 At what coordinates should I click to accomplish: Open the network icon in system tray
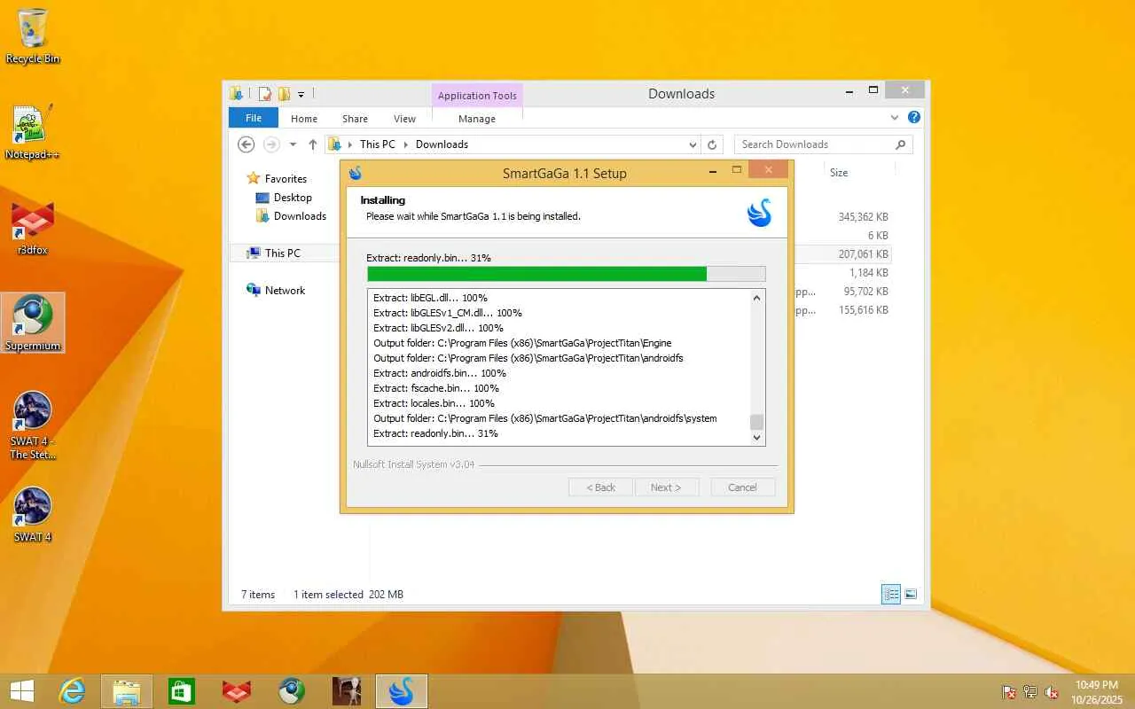click(x=1030, y=692)
